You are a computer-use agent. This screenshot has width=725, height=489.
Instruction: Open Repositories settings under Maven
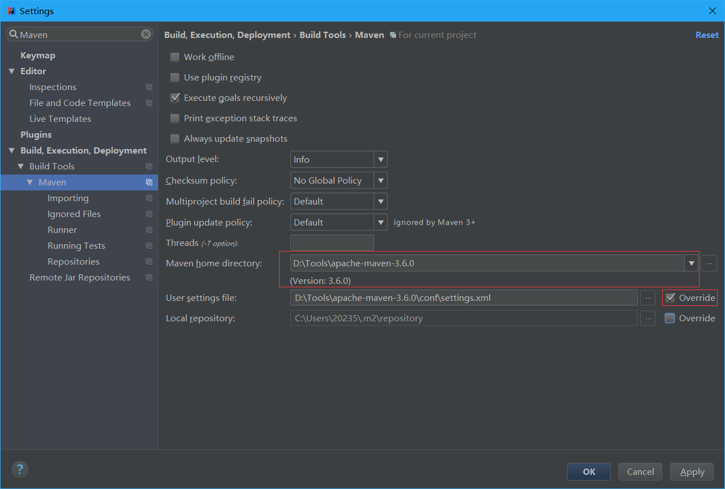74,262
